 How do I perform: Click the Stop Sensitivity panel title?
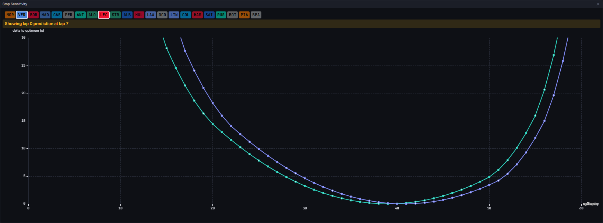tap(15, 4)
